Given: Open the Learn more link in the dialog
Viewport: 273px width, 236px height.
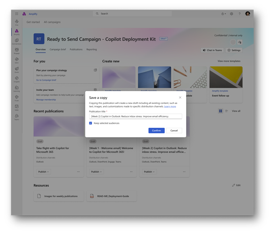Looking at the screenshot, I should click(170, 106).
